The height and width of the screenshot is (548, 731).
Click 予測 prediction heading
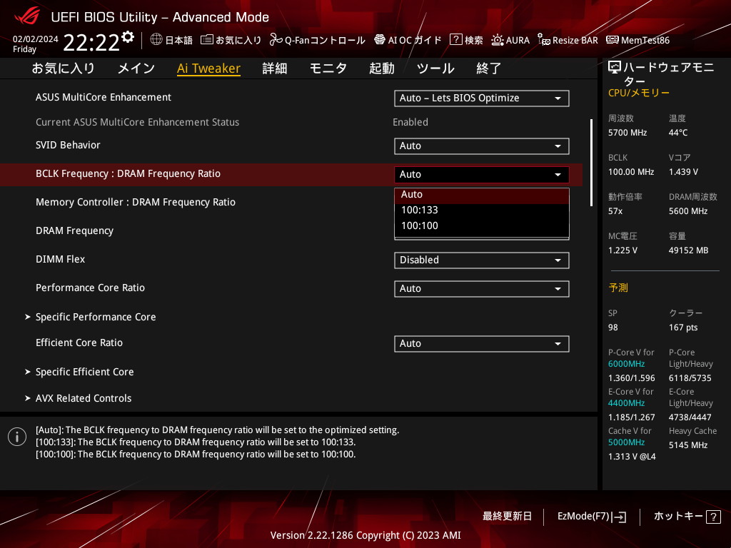pyautogui.click(x=618, y=288)
